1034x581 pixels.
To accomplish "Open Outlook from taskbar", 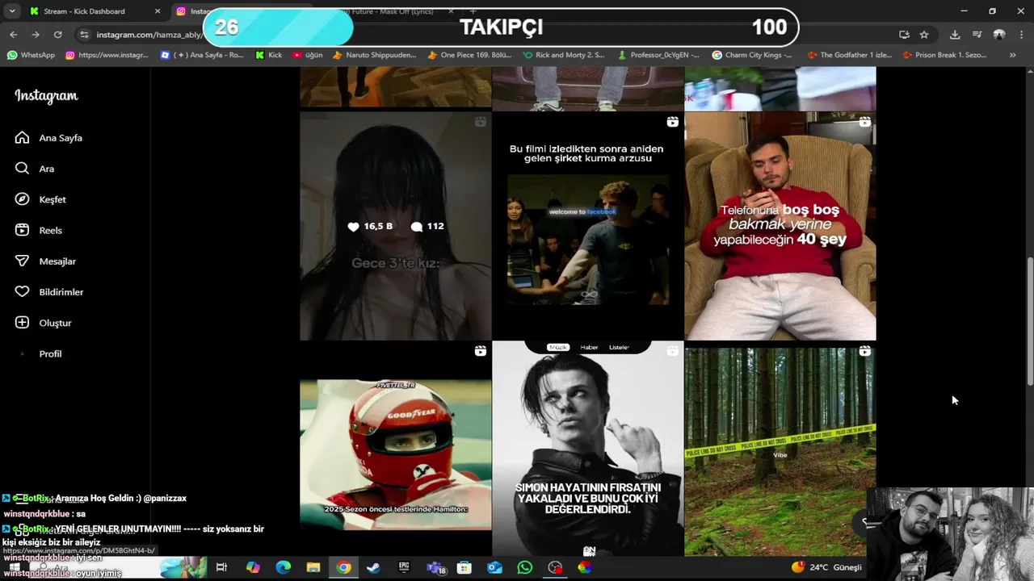I will tap(494, 567).
